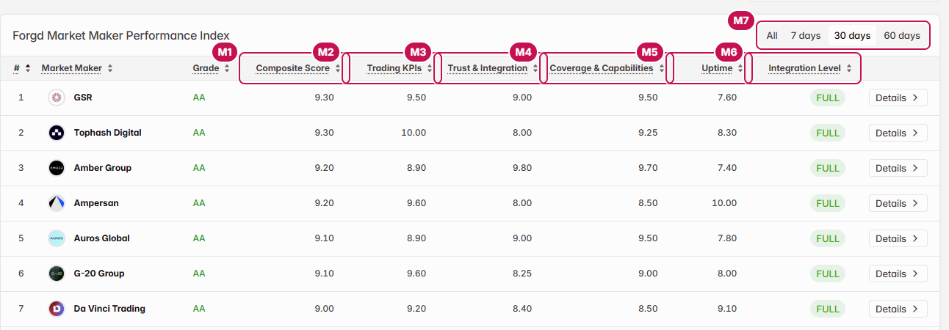Click the FULL badge in Da Vinci Trading row
This screenshot has height=330, width=949.
(828, 309)
